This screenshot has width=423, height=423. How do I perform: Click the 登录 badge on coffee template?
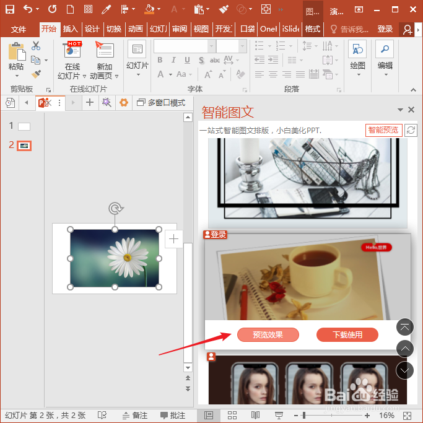216,235
